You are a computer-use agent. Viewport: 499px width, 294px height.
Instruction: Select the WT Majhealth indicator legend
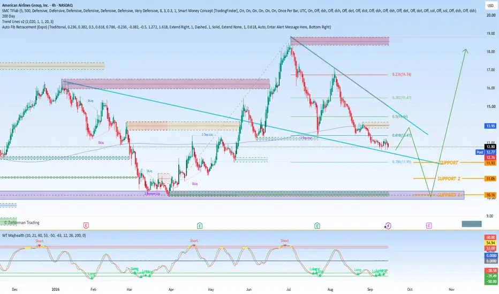(44, 236)
